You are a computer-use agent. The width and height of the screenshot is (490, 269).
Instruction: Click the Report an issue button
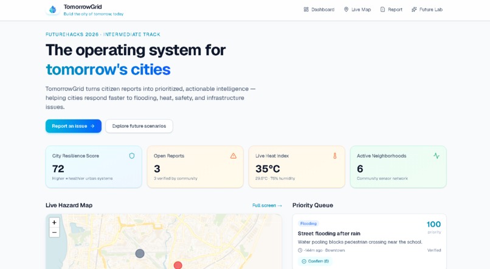click(74, 126)
